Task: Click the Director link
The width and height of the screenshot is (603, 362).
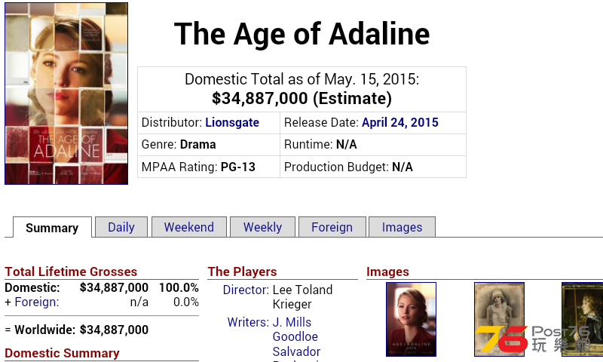Action: click(x=246, y=290)
